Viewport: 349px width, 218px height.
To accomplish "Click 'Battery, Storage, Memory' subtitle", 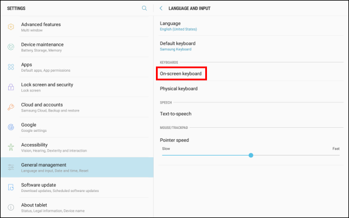I will [41, 50].
